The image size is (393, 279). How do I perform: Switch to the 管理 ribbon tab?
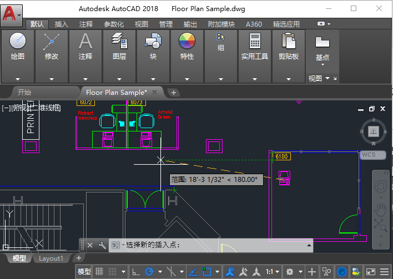(x=166, y=24)
